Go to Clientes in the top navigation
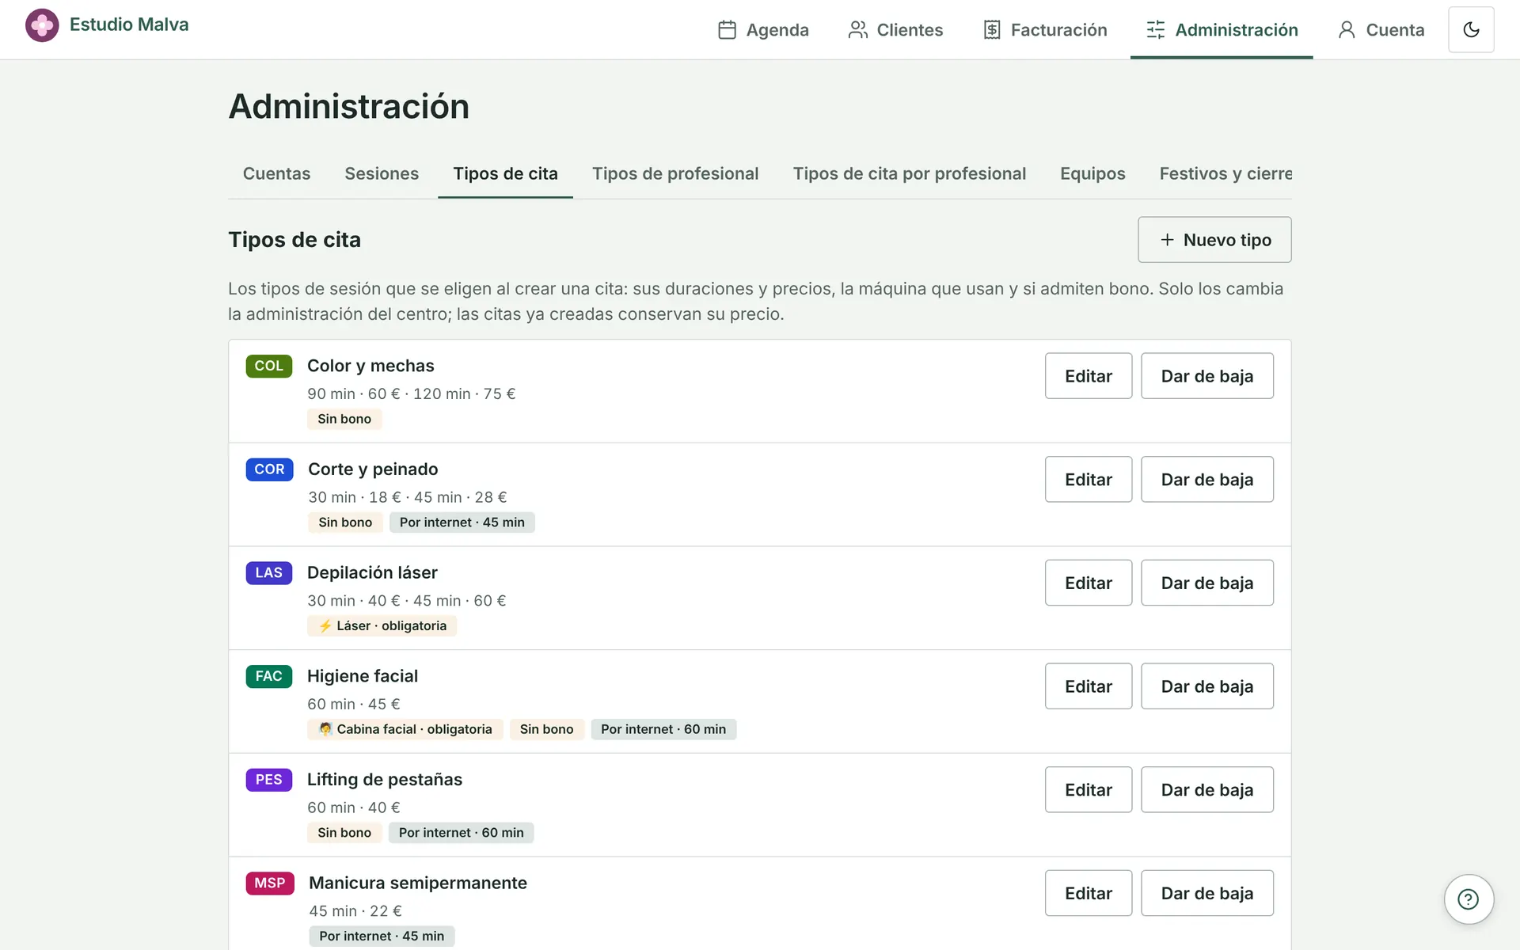This screenshot has height=950, width=1520. click(895, 30)
